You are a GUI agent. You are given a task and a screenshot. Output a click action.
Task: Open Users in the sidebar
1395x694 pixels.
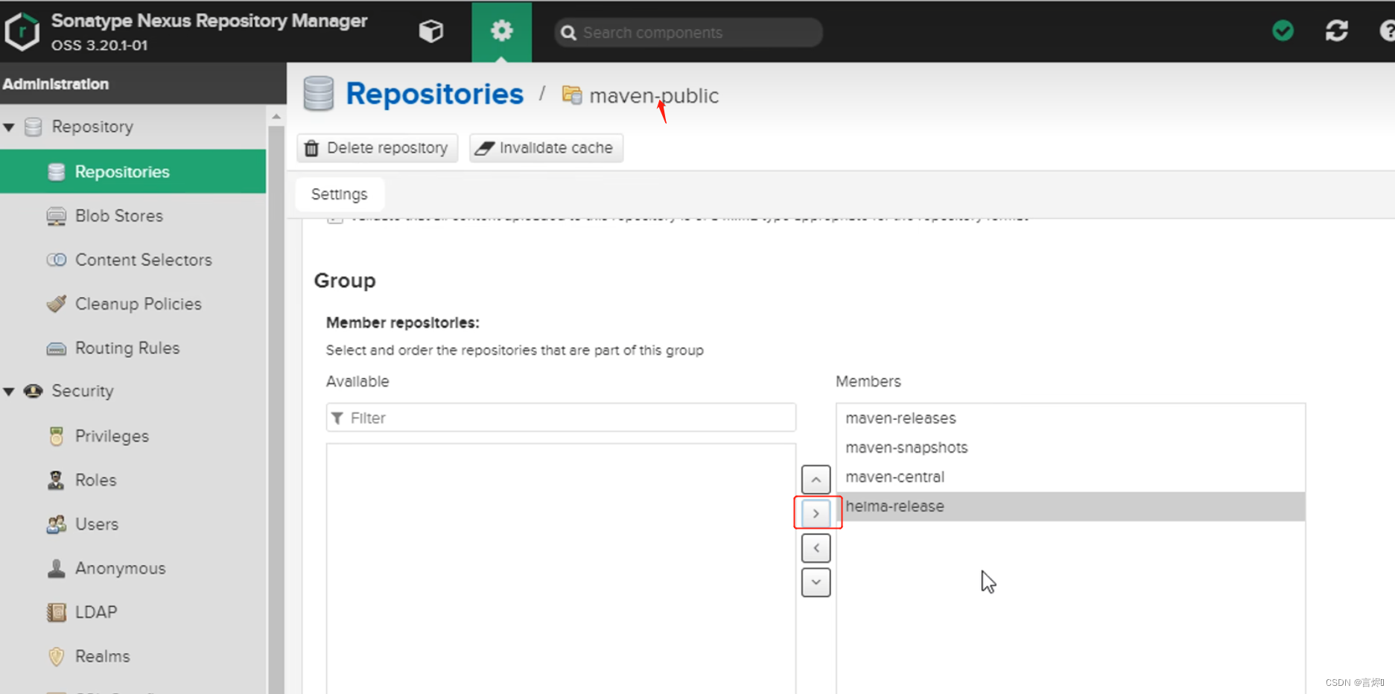point(97,524)
